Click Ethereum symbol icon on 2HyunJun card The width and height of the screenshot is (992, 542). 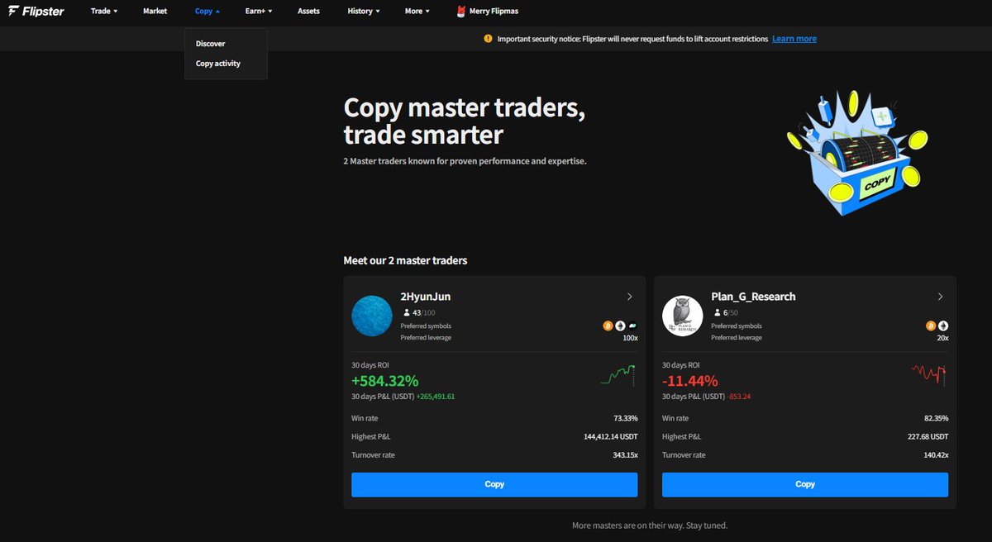[620, 326]
